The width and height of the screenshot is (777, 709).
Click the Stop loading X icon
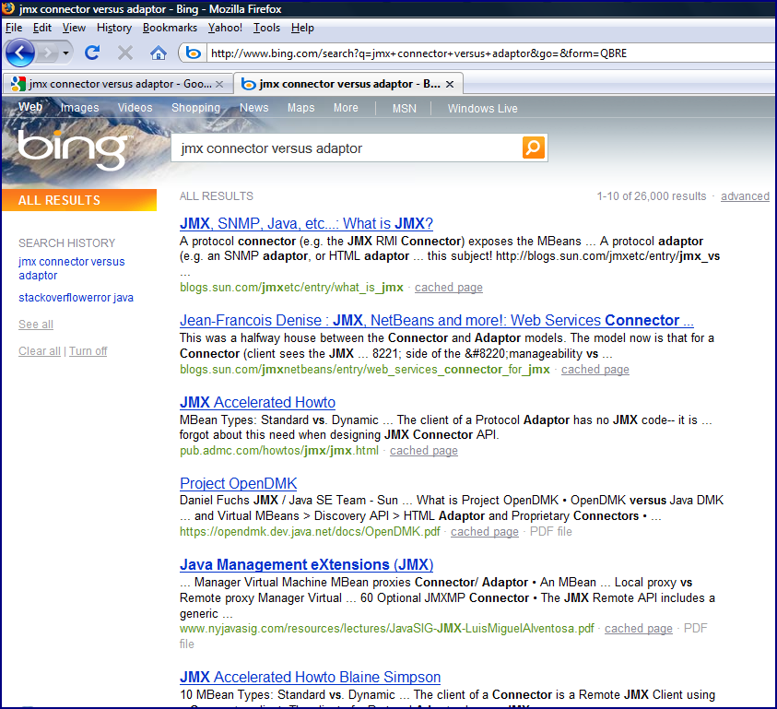pyautogui.click(x=125, y=53)
